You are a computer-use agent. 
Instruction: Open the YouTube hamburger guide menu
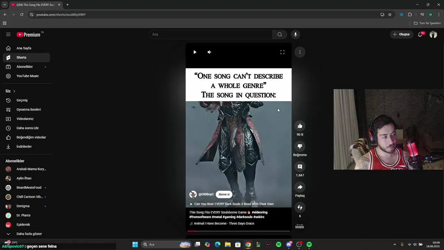[x=8, y=34]
